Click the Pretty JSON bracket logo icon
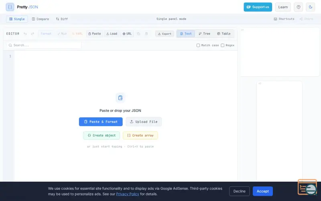321x201 pixels. point(10,7)
